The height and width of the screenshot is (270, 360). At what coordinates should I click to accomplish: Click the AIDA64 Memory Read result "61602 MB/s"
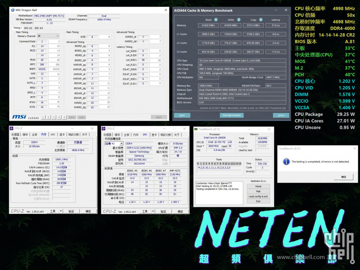tap(208, 25)
